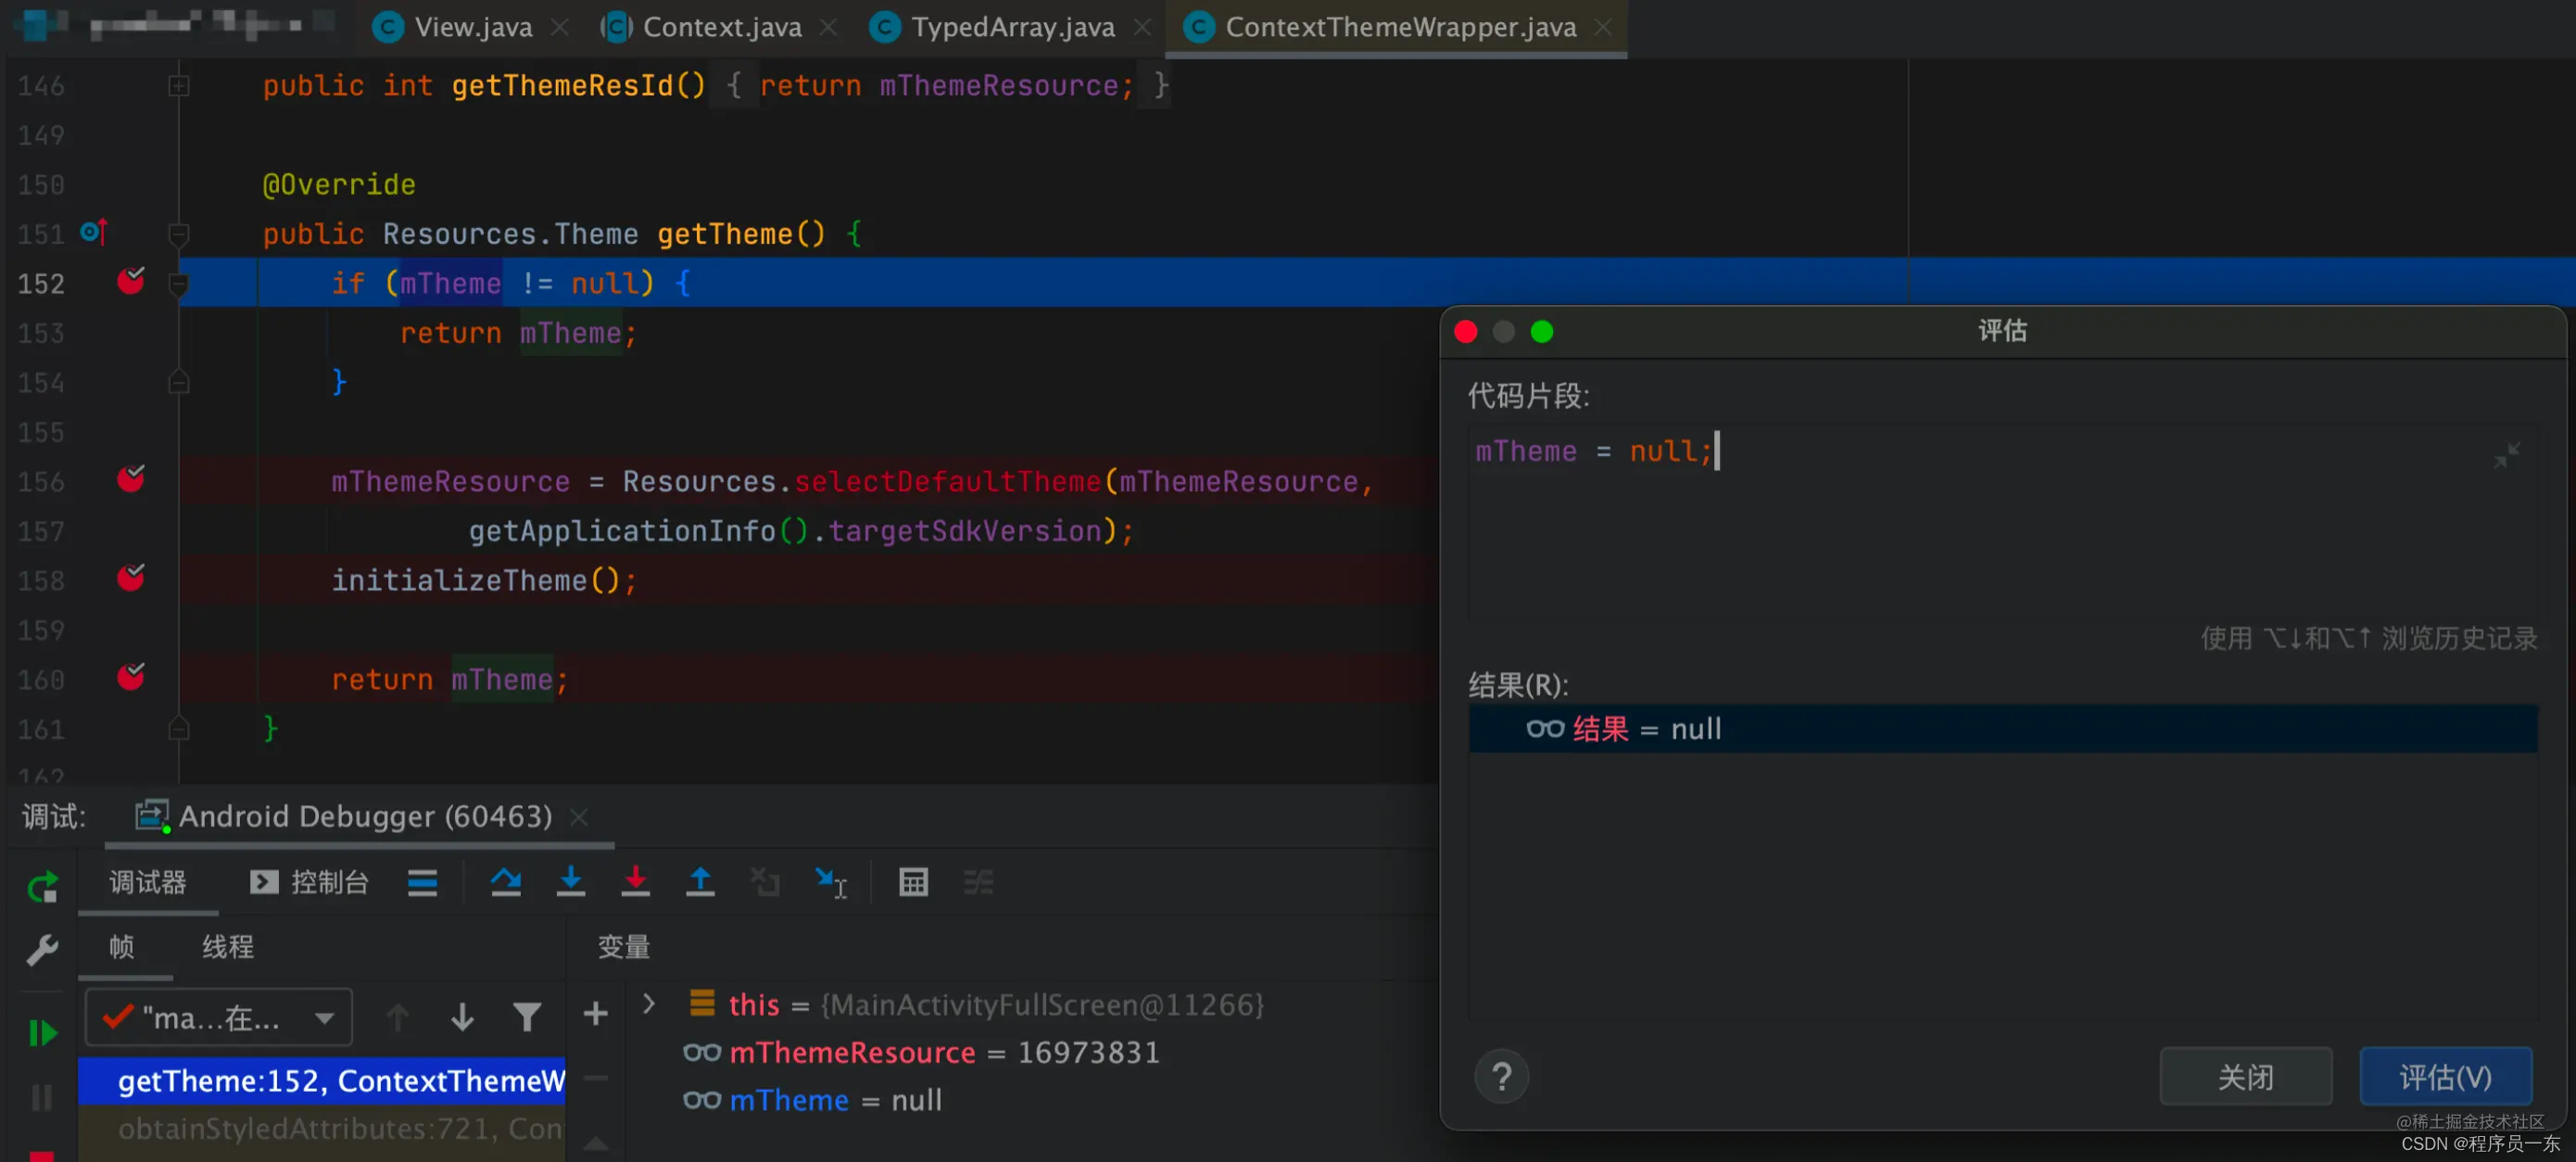Click the blue Step Into icon
This screenshot has width=2576, height=1162.
pos(570,882)
